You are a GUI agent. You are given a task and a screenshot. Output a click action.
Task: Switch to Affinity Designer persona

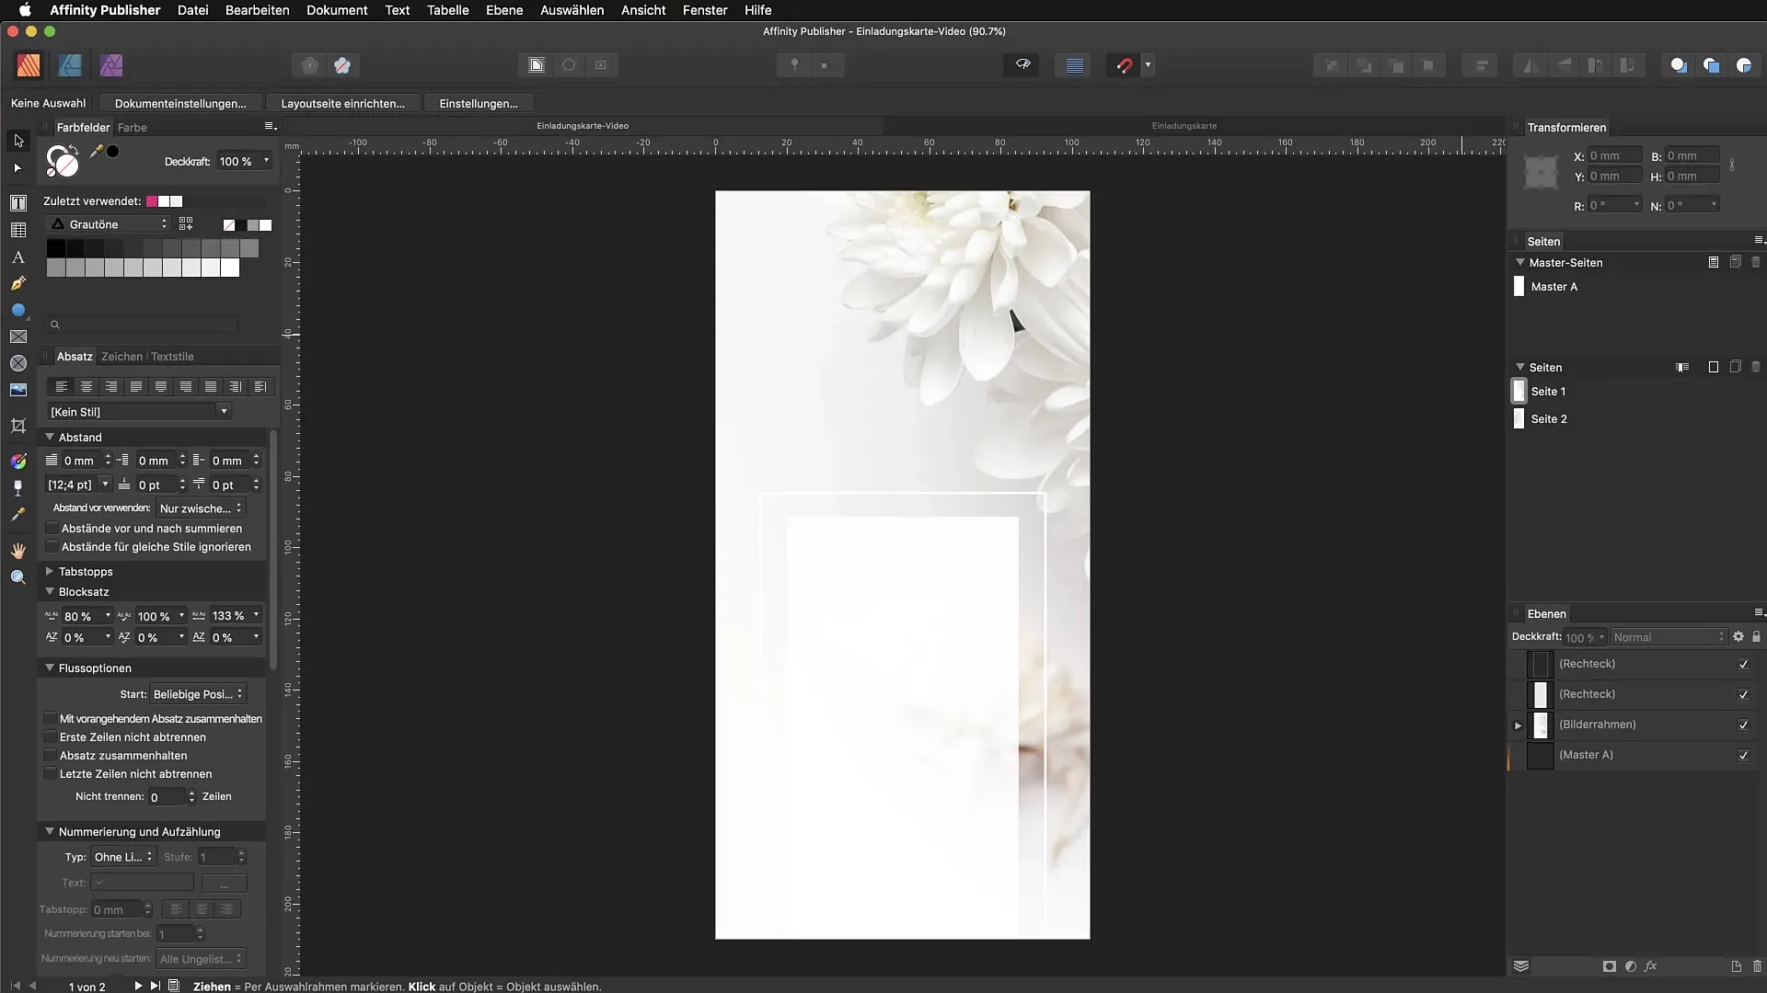(70, 65)
